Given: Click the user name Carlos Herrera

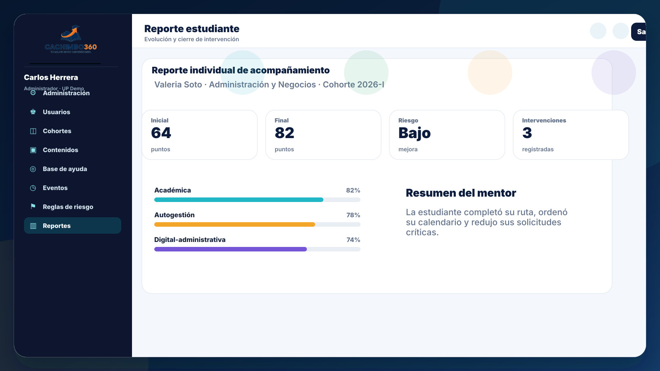Looking at the screenshot, I should [x=51, y=77].
